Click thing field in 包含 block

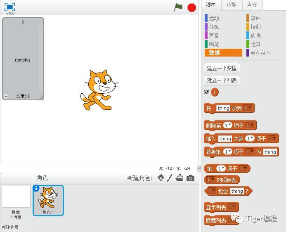tap(237, 191)
